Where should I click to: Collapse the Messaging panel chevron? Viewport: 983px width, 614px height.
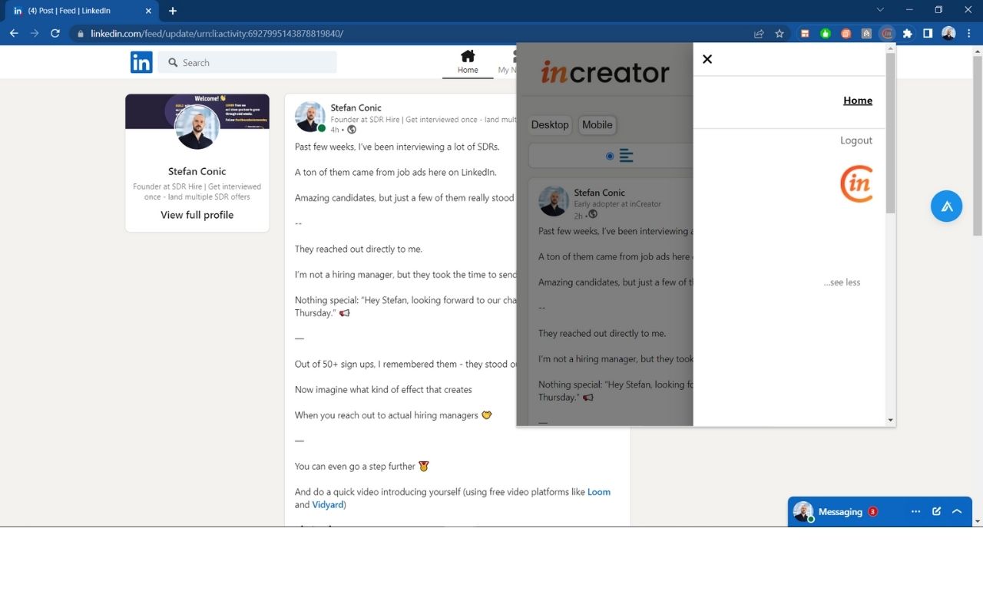point(956,510)
